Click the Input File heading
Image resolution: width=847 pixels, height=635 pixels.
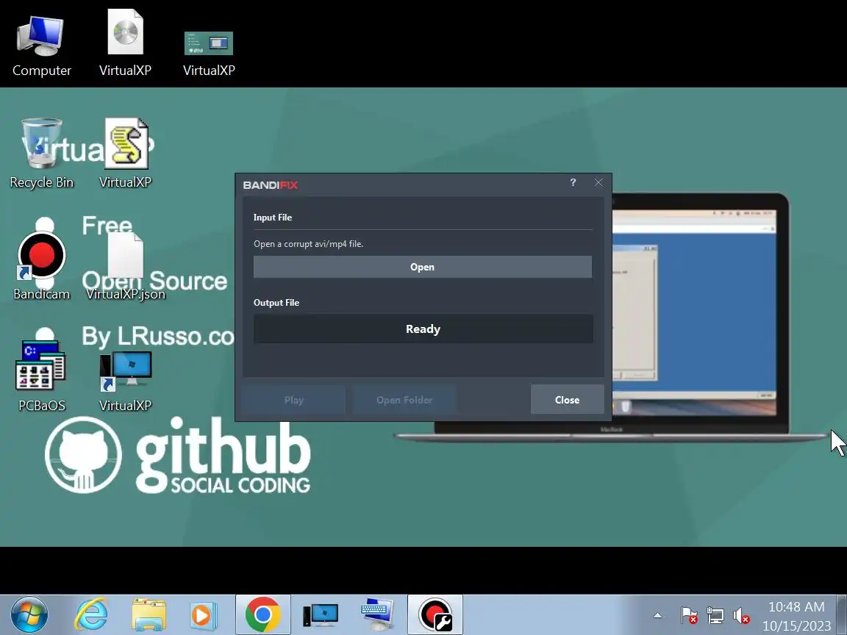pos(273,218)
